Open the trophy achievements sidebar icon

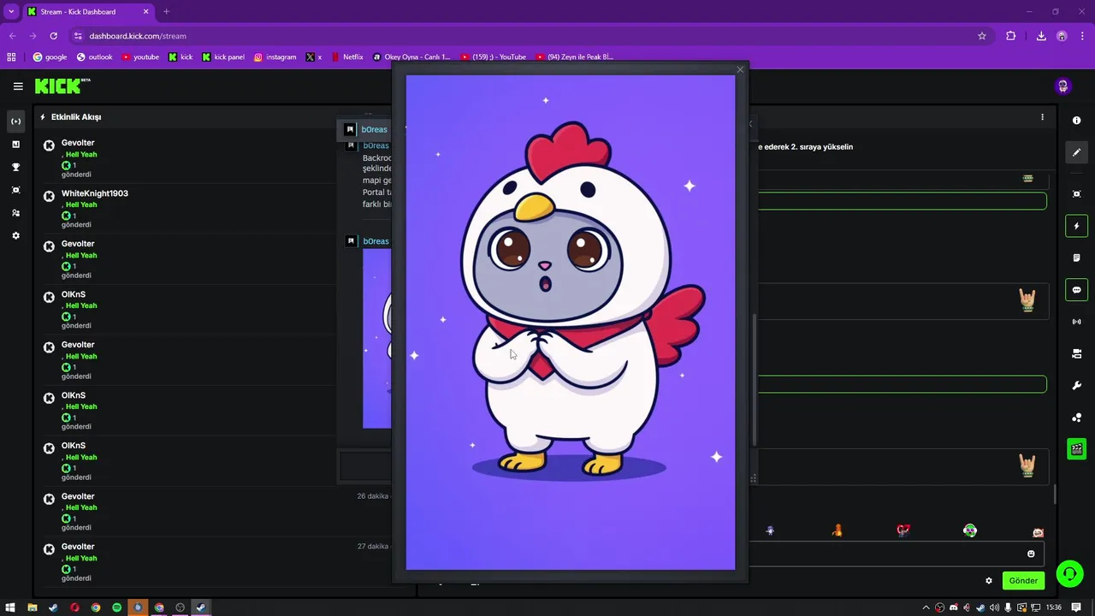click(15, 168)
